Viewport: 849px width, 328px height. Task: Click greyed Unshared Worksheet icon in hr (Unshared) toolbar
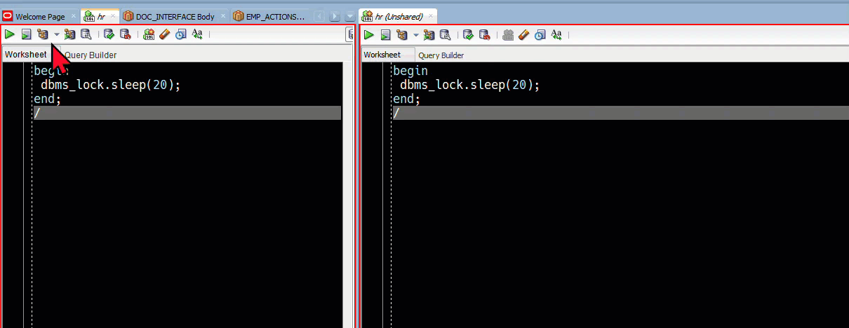508,34
